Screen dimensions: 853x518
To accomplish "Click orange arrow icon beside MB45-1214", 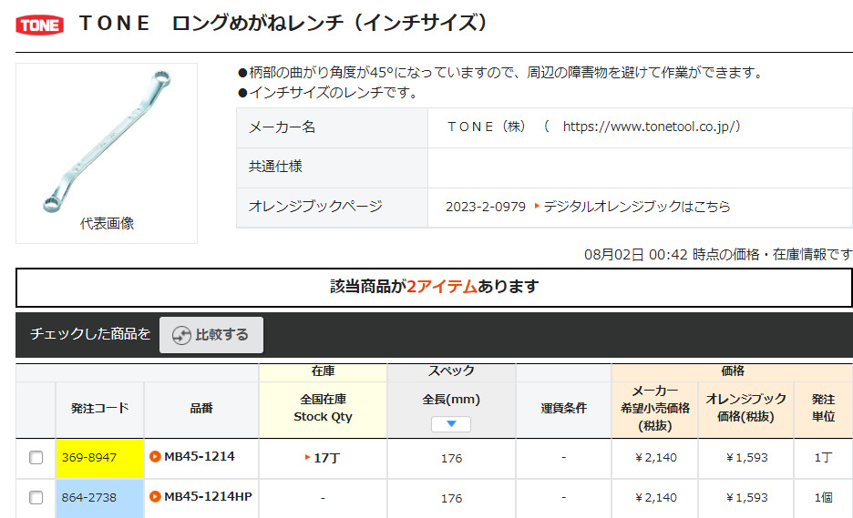I will (x=155, y=457).
